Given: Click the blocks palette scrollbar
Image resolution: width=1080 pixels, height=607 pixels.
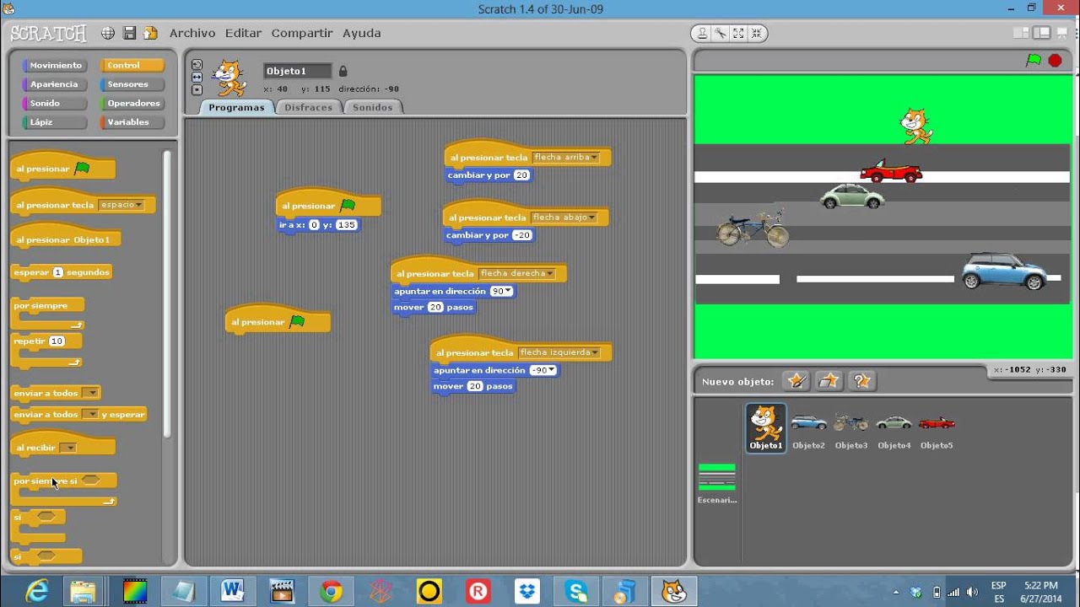Looking at the screenshot, I should (167, 293).
